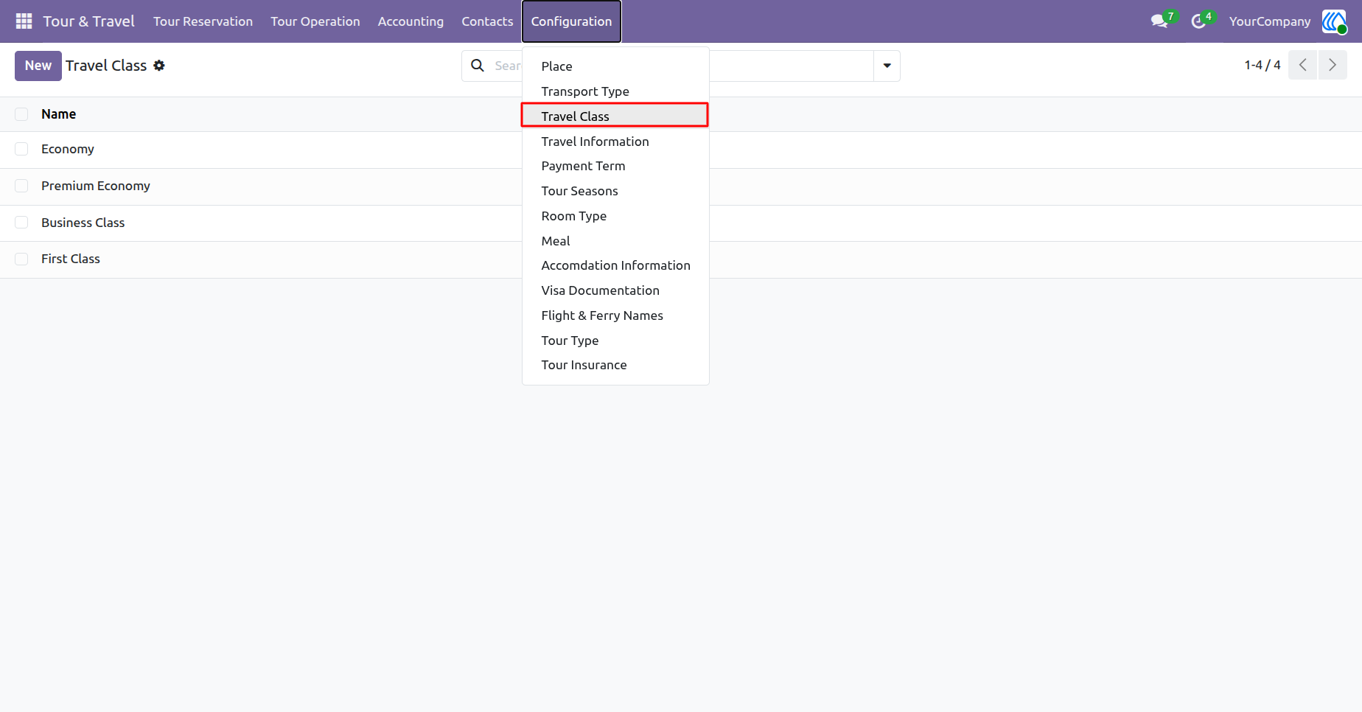This screenshot has width=1362, height=712.
Task: Click the 1-4 / 4 pager counter
Action: (x=1263, y=65)
